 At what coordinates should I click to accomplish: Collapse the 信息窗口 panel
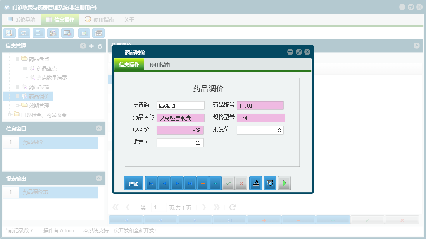click(99, 128)
